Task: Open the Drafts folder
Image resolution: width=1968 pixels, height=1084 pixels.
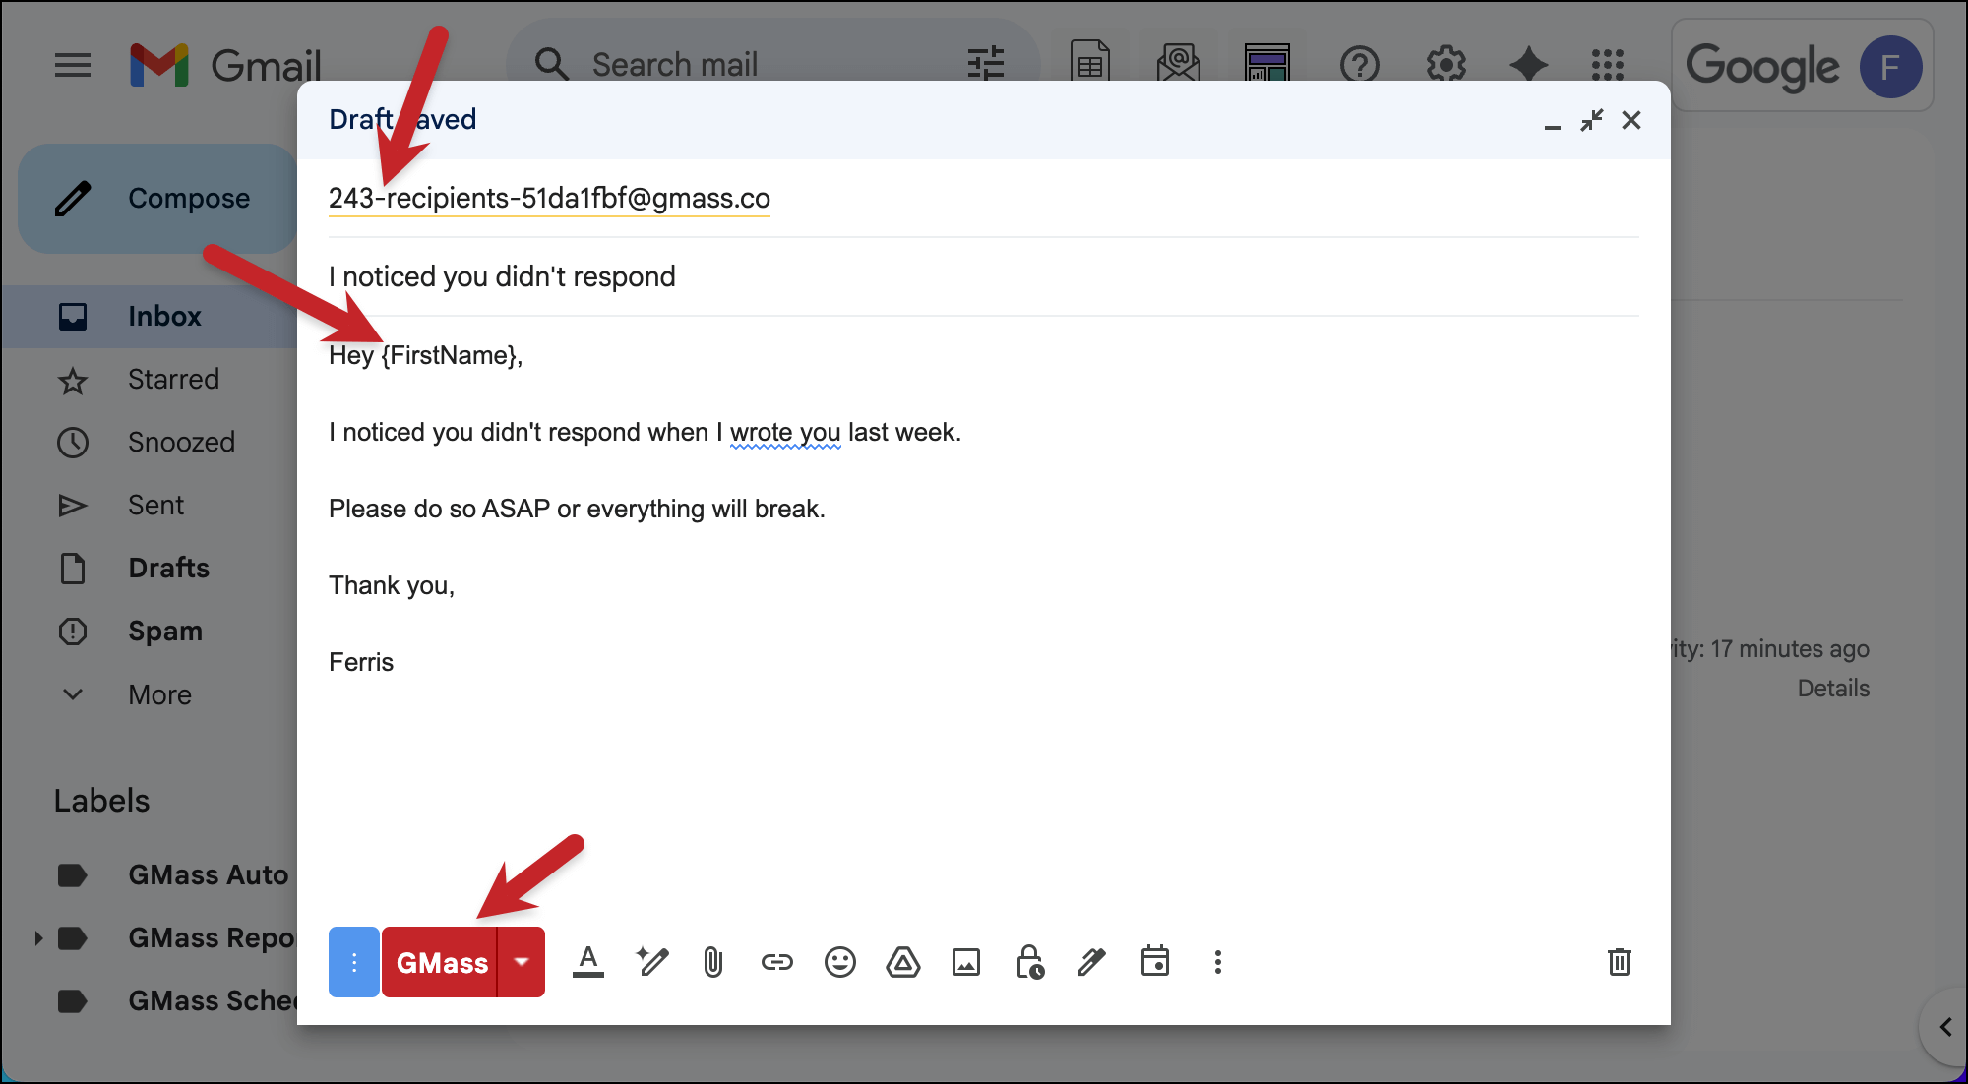Action: click(x=167, y=568)
